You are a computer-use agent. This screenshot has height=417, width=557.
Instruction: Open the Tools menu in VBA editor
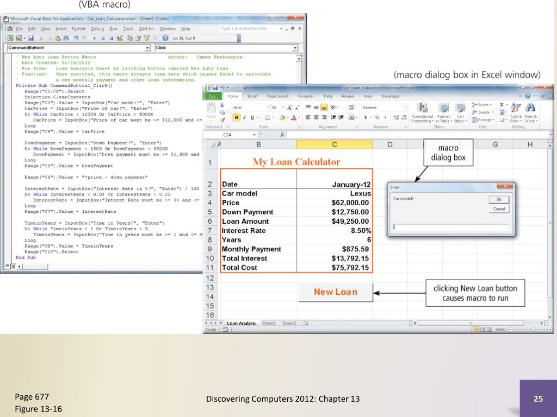click(128, 29)
